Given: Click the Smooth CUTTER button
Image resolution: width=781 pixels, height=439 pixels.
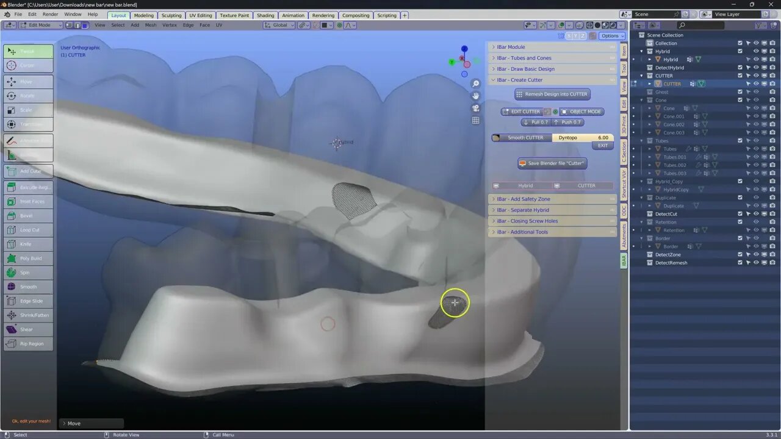Looking at the screenshot, I should point(522,138).
